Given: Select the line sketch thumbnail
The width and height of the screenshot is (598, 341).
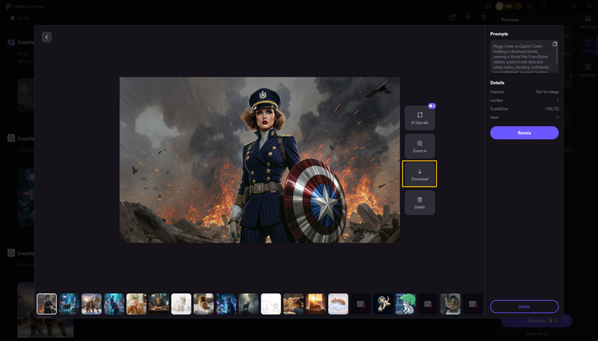Looking at the screenshot, I should [x=271, y=304].
